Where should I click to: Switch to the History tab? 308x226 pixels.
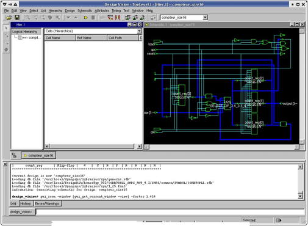(x=26, y=203)
